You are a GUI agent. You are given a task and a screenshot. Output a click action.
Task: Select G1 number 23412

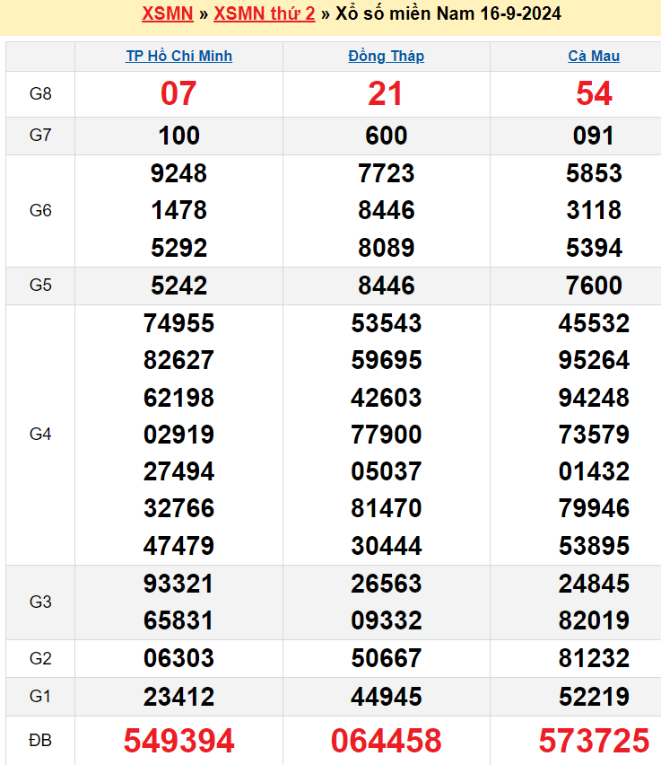[x=178, y=697]
